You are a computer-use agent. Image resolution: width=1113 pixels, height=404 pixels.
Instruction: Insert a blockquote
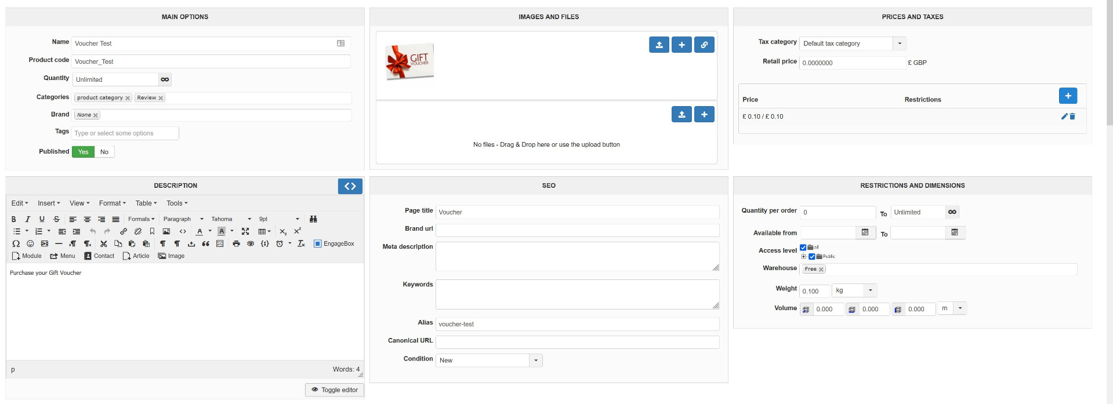[x=205, y=244]
